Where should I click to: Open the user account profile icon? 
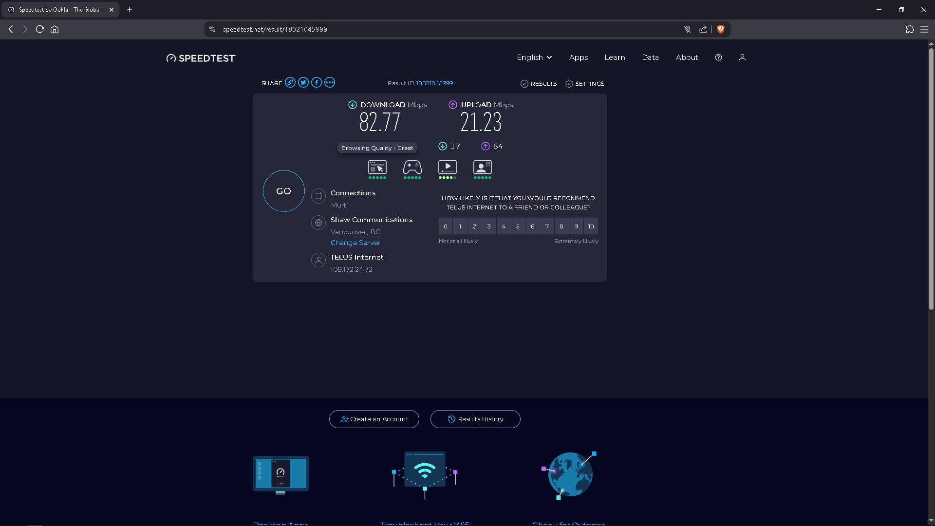tap(742, 57)
